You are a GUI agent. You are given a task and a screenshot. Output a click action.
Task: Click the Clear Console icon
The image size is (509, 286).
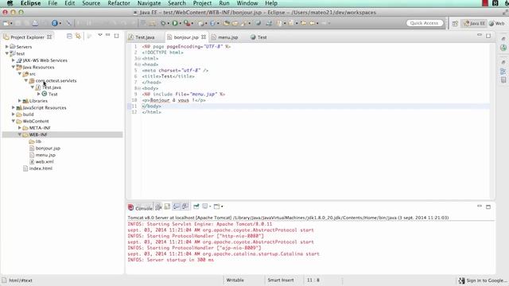pos(158,207)
